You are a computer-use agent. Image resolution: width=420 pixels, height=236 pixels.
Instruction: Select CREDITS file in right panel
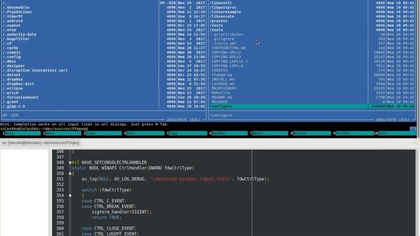[220, 70]
